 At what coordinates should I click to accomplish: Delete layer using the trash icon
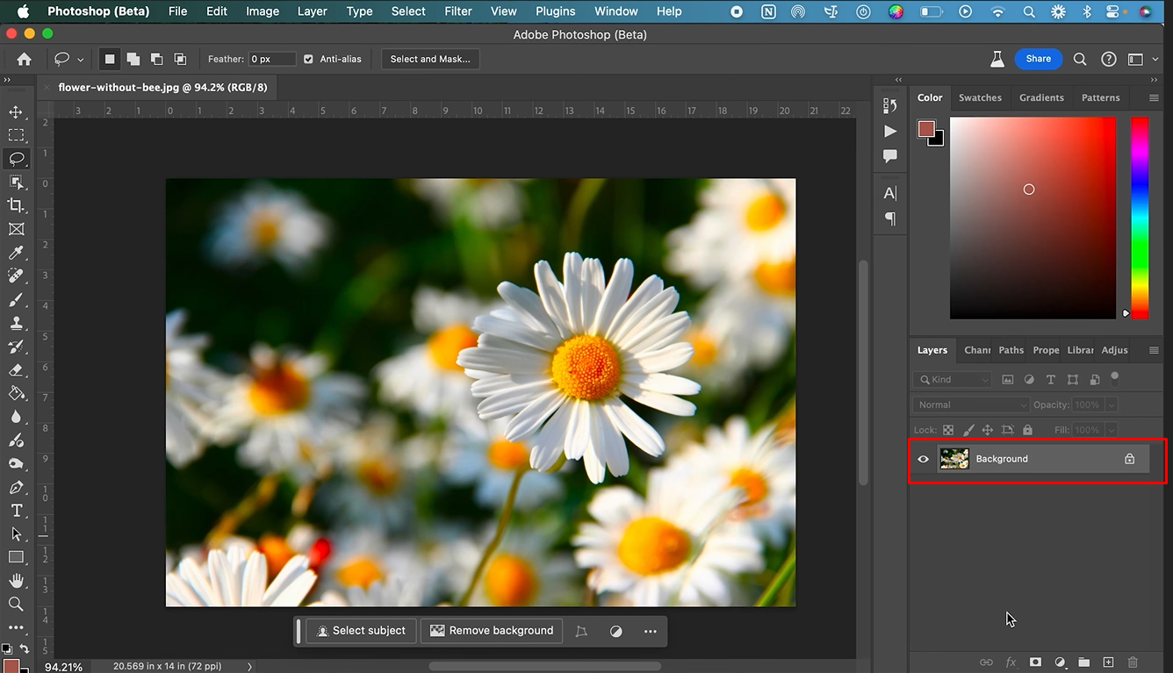[x=1133, y=662]
